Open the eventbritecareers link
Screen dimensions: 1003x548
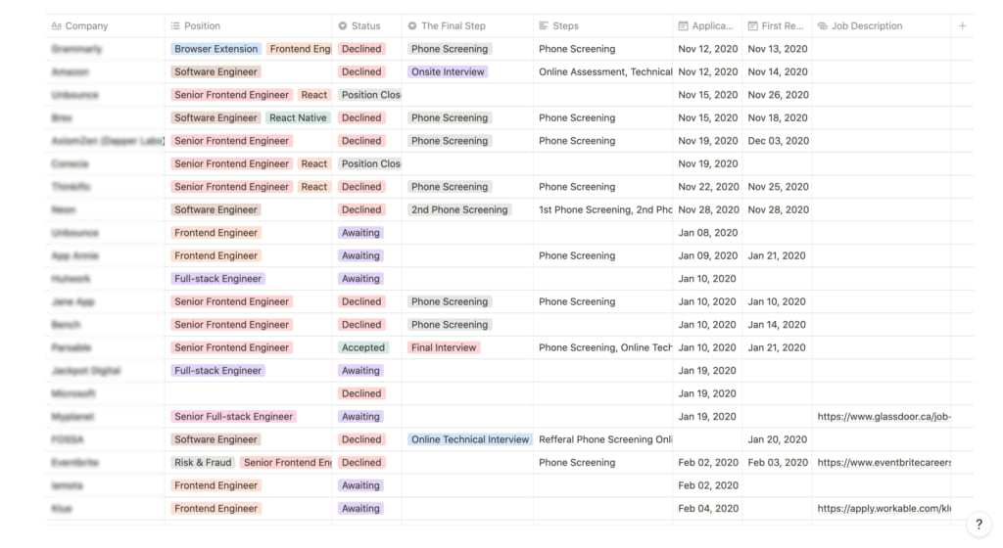884,463
